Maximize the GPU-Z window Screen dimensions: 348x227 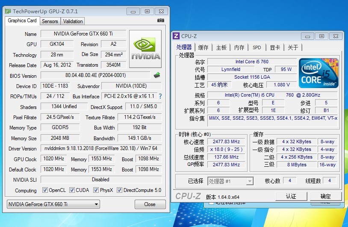click(147, 11)
